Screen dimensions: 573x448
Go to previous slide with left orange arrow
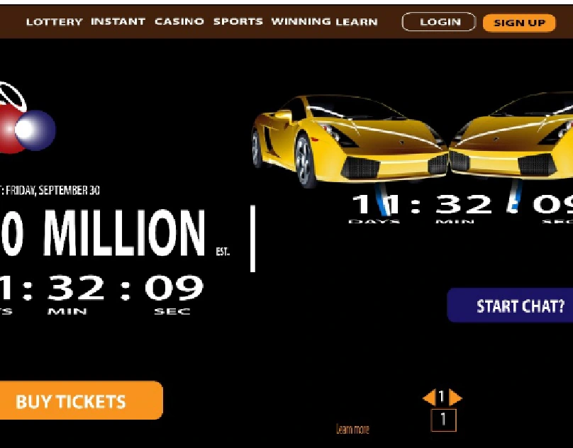[x=429, y=397]
